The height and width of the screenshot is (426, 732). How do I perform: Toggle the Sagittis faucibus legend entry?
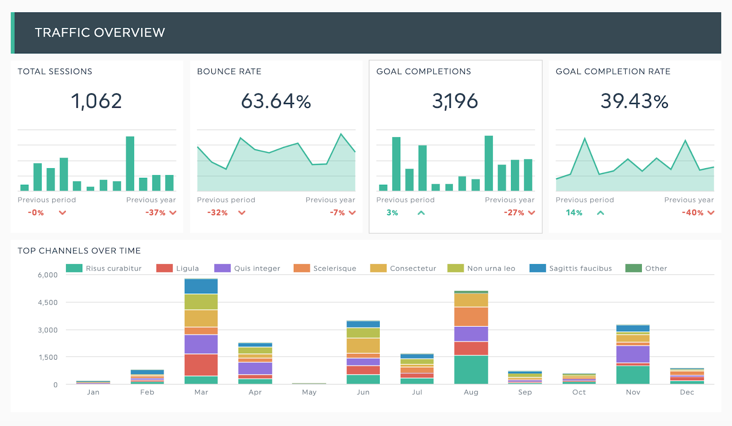click(x=571, y=268)
